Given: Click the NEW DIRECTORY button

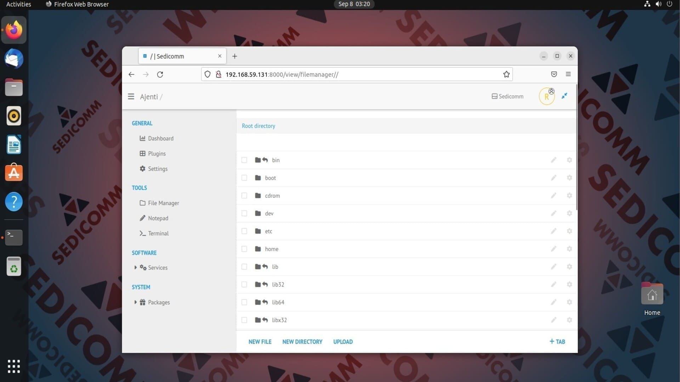Looking at the screenshot, I should pyautogui.click(x=302, y=342).
